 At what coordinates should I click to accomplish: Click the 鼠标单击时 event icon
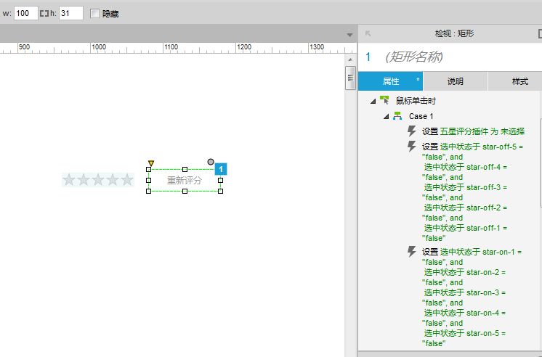[384, 100]
